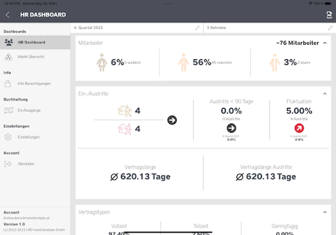Click the Wi-Fi status icon
Image resolution: width=336 pixels, height=235 pixels.
pos(310,4)
